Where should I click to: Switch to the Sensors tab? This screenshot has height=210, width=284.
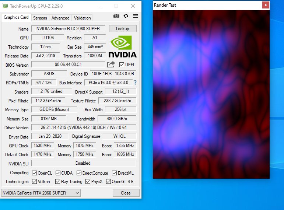[40, 18]
